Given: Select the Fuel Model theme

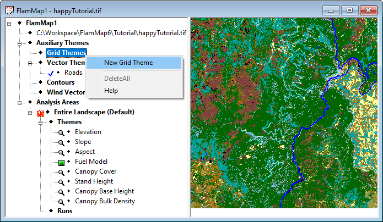Looking at the screenshot, I should (x=91, y=162).
